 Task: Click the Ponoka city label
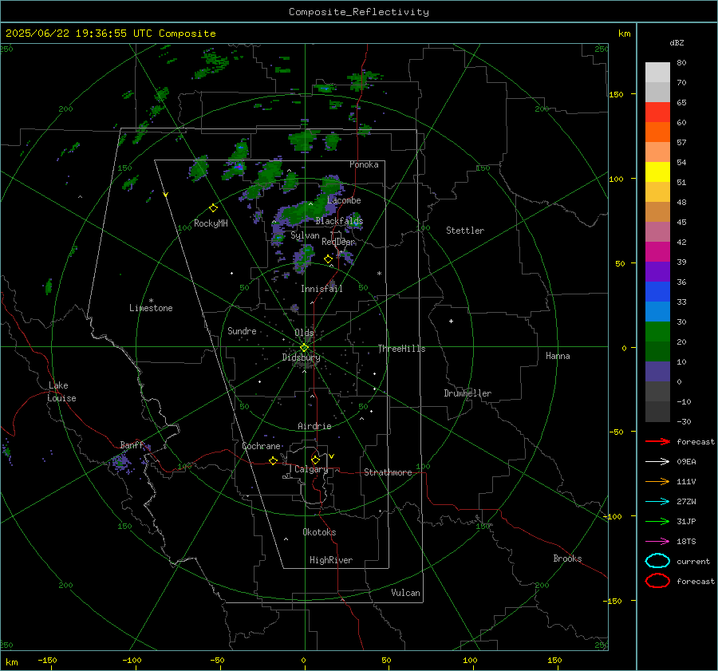pyautogui.click(x=364, y=164)
